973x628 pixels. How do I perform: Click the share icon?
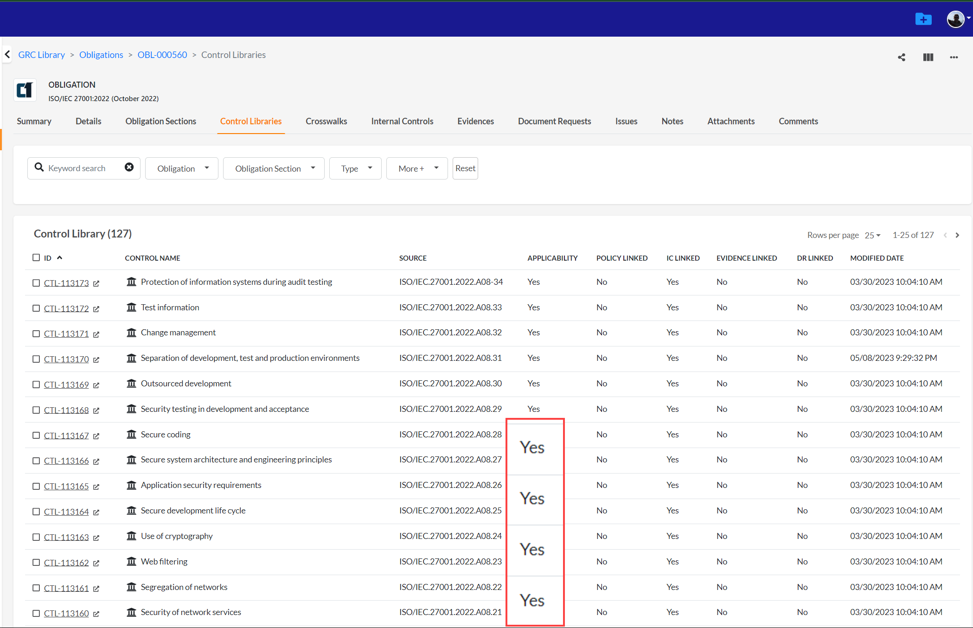(x=901, y=57)
